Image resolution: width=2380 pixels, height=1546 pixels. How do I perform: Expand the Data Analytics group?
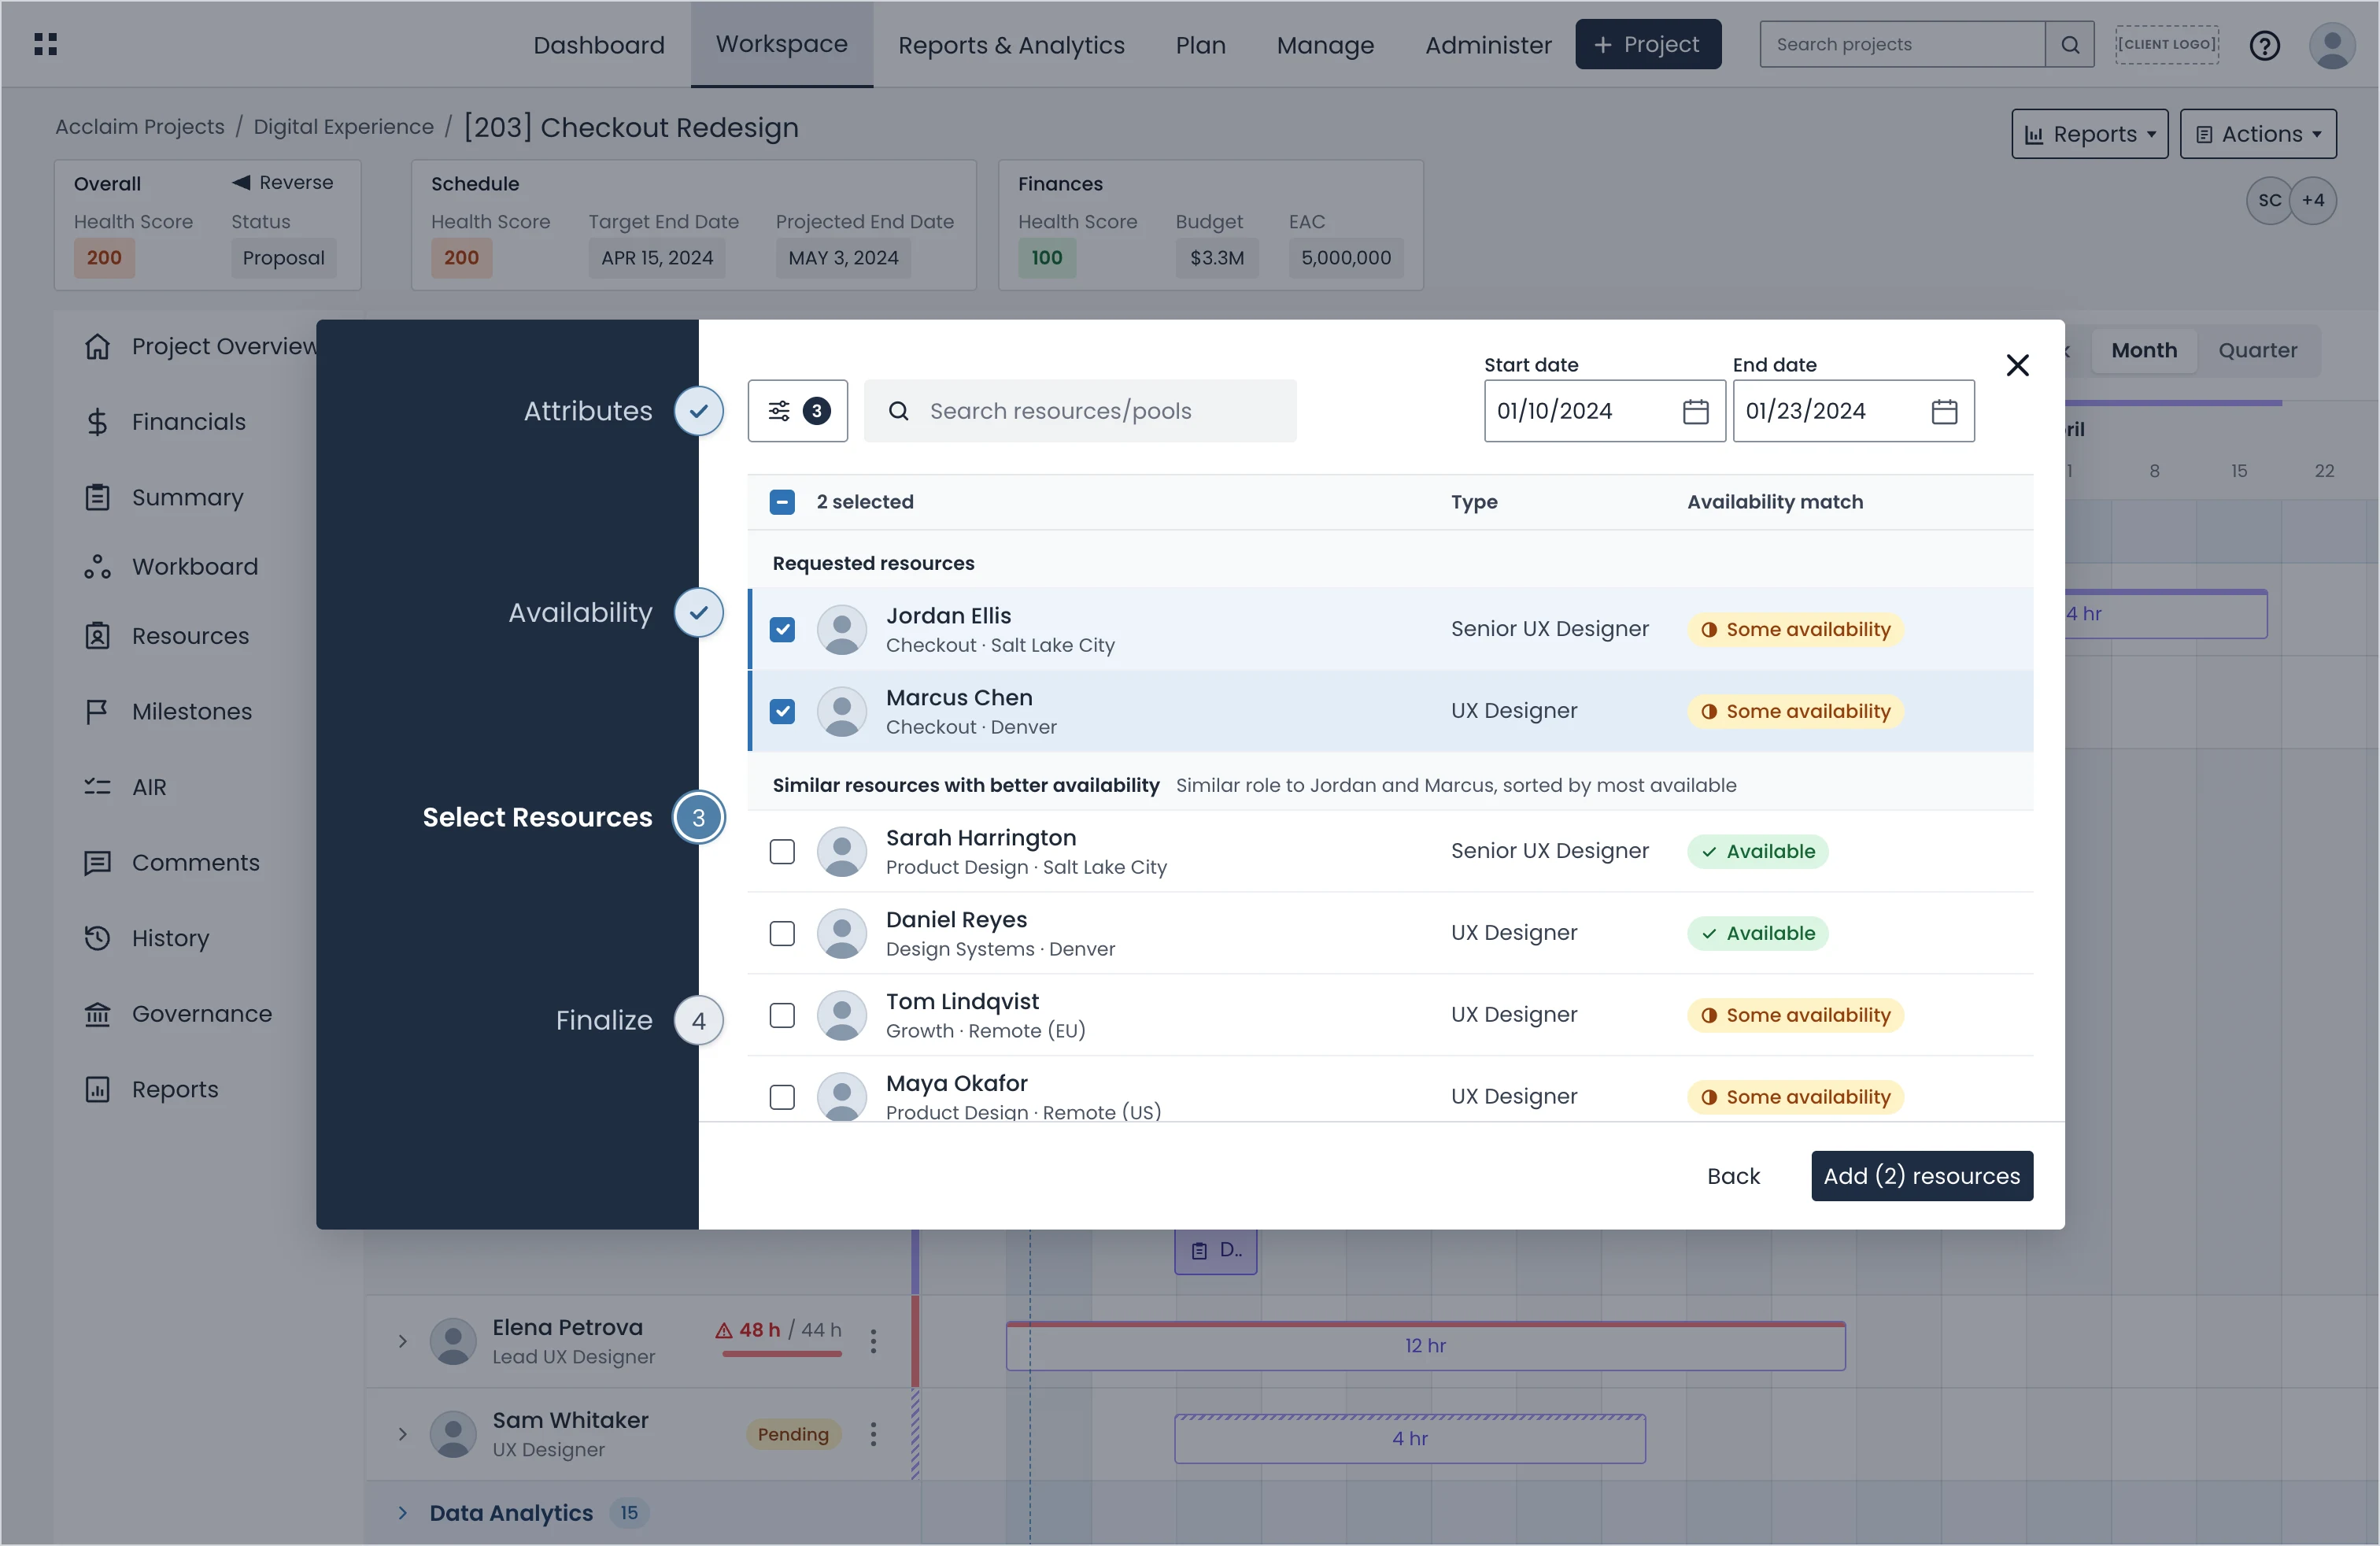click(402, 1513)
